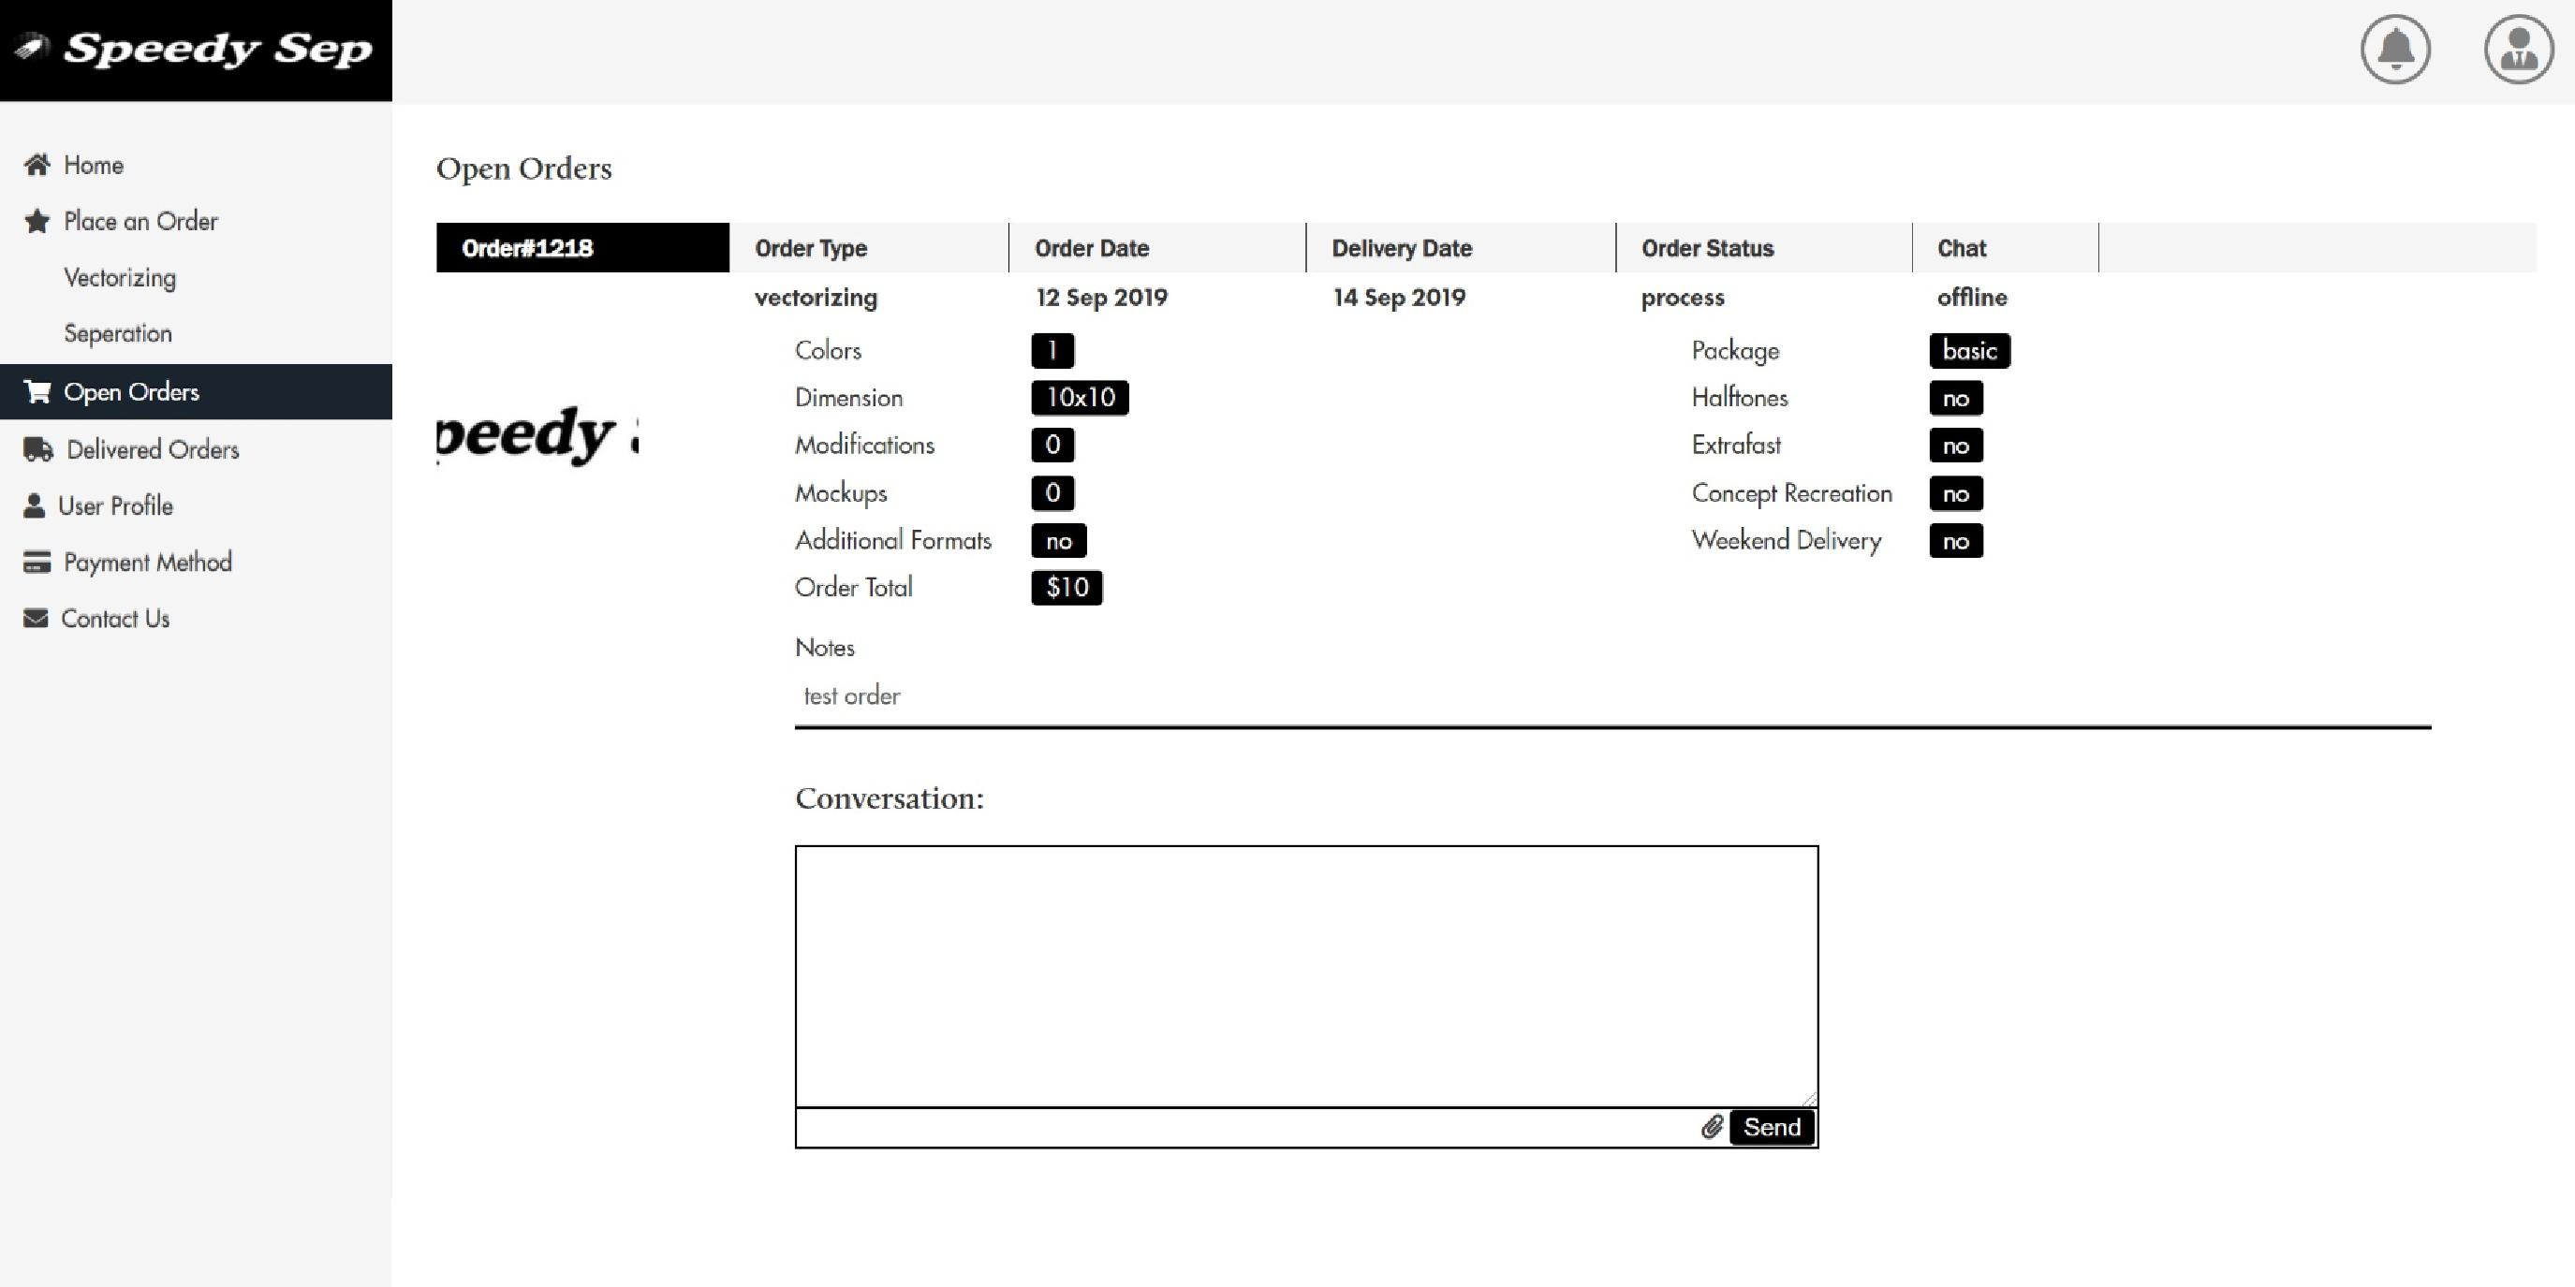
Task: Click the Weekend Delivery 'no' badge
Action: tap(1956, 541)
